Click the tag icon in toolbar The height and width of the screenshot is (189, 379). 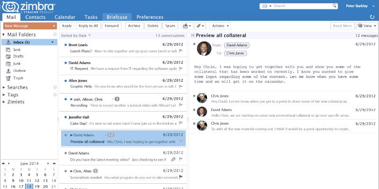pos(199,26)
